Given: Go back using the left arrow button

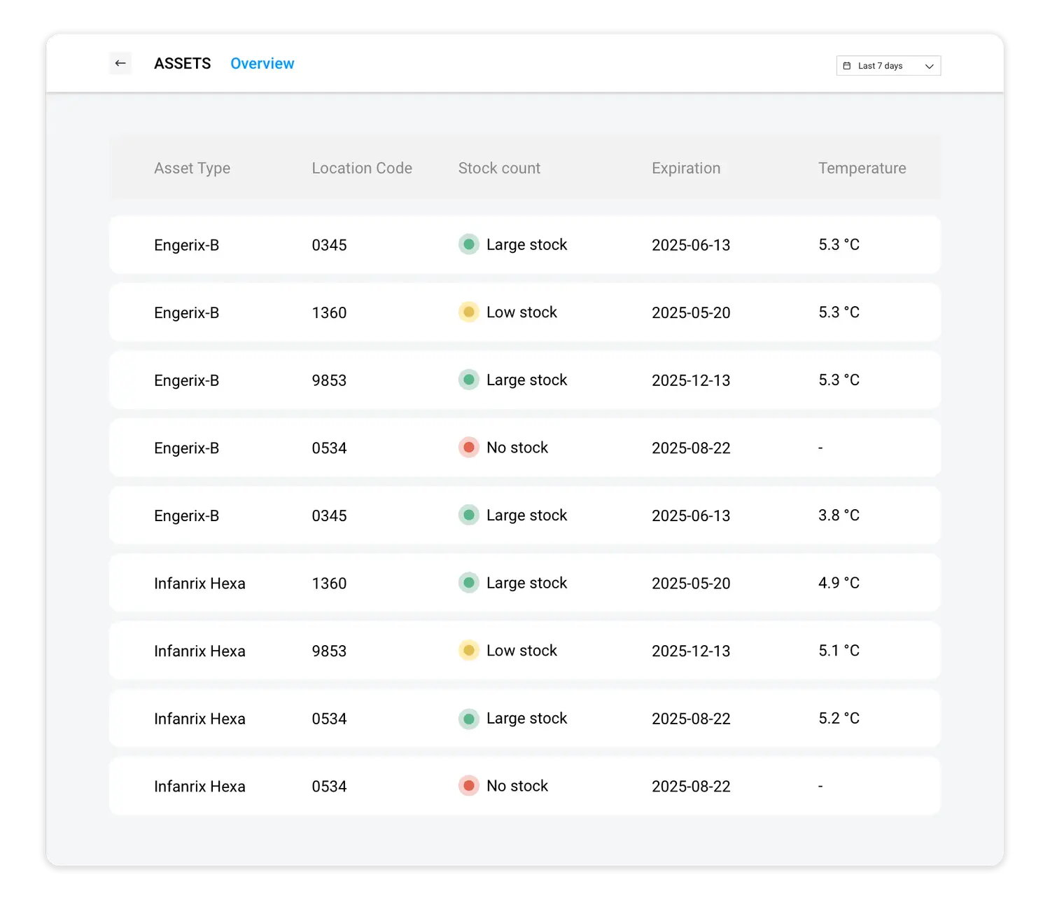Looking at the screenshot, I should click(120, 63).
